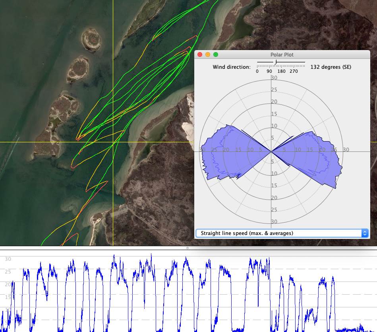Click the split pane divider handle dot
The image size is (377, 332).
tap(188, 248)
